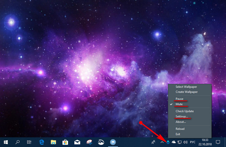Toggle Pause in the wallpaper menu
The width and height of the screenshot is (226, 147).
click(x=179, y=99)
